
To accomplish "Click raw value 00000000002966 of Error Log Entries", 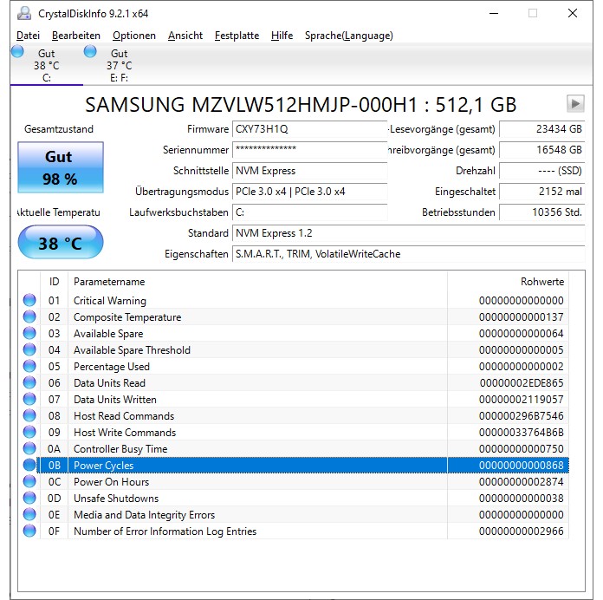I will pos(521,532).
